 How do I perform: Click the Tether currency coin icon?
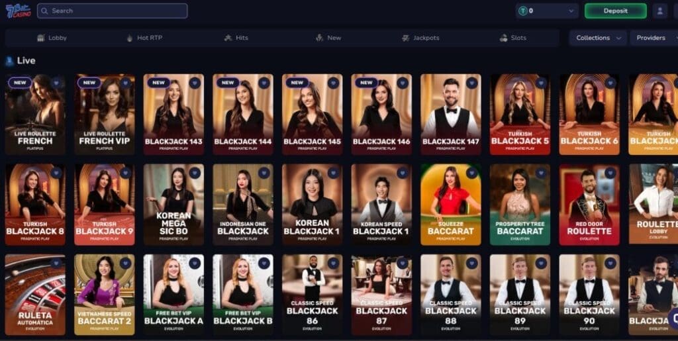pyautogui.click(x=523, y=11)
